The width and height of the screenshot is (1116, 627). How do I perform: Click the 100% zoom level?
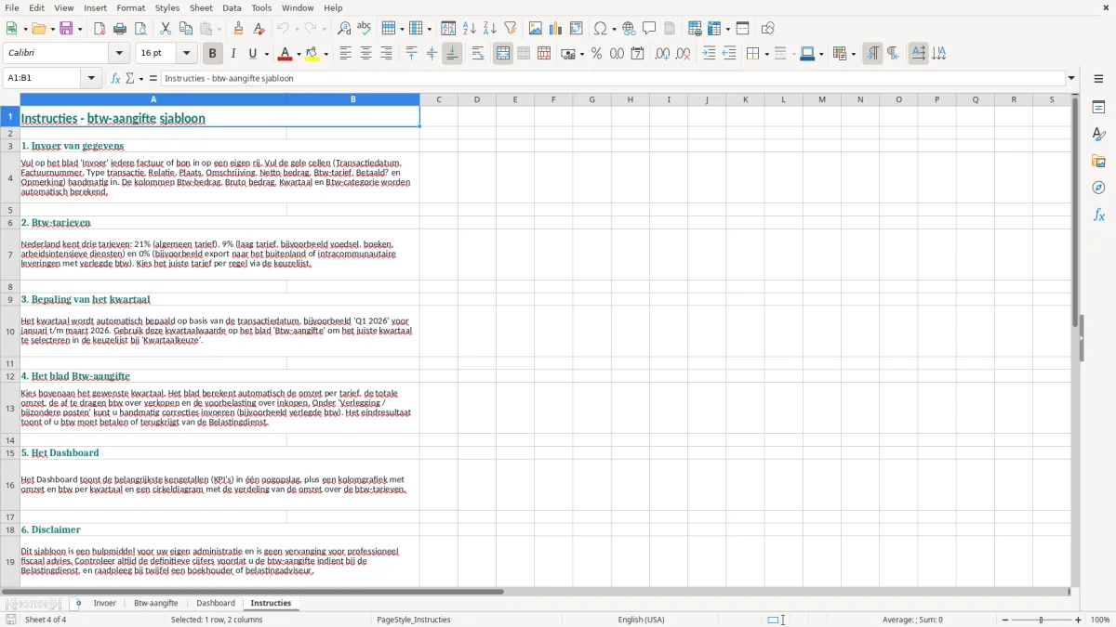point(1100,620)
